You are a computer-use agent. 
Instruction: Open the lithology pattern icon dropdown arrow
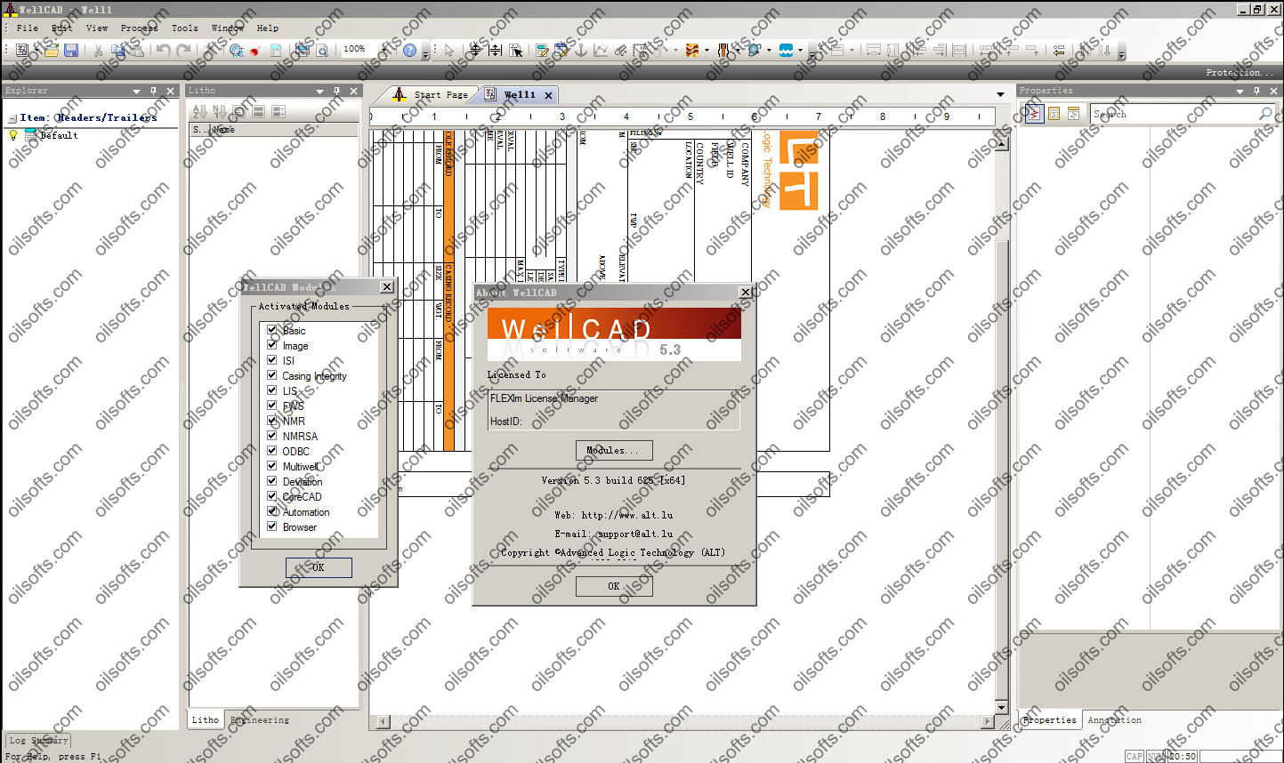pyautogui.click(x=707, y=50)
